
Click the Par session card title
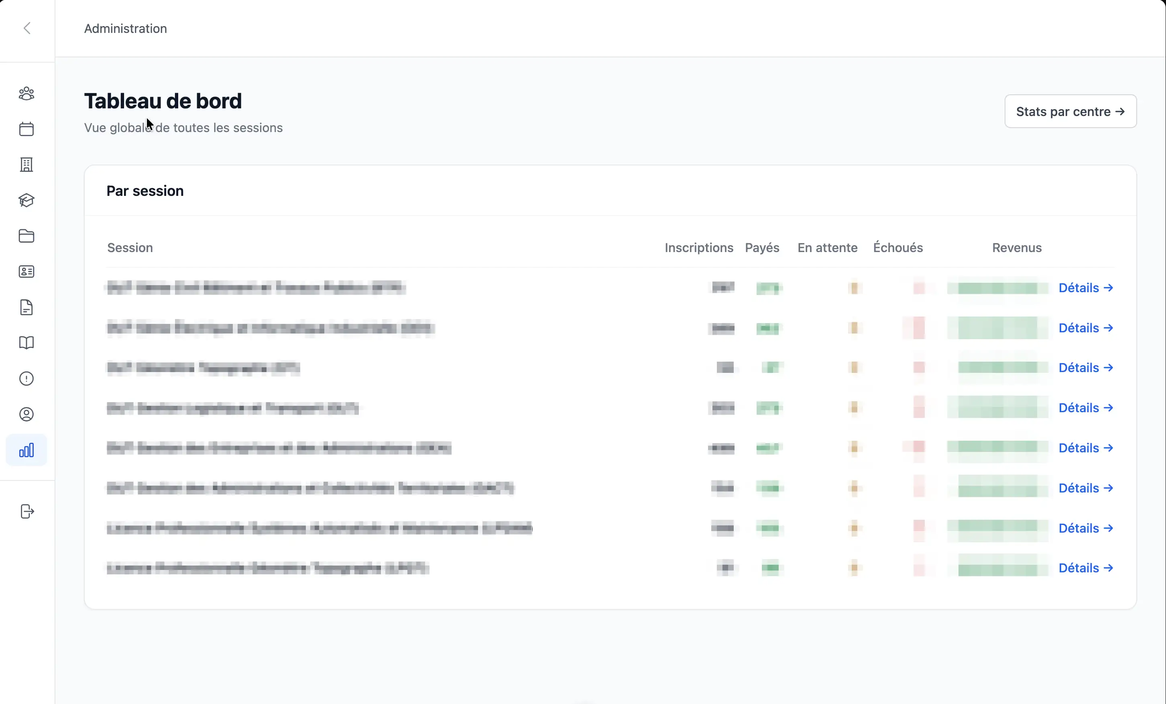[145, 191]
